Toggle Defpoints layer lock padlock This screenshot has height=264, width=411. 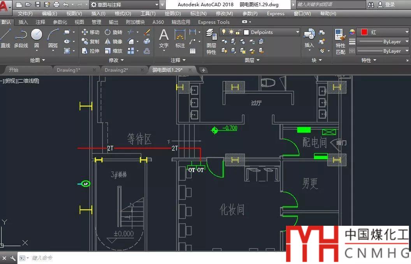pyautogui.click(x=238, y=32)
